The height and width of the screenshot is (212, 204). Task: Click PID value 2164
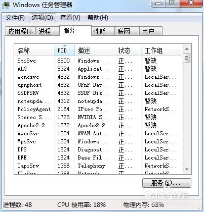[63, 109]
